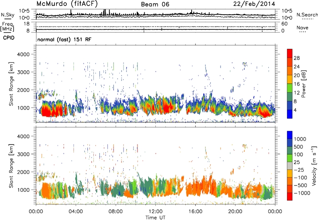Click the '60' Nave axis tick
The image size is (318, 220).
(284, 24)
